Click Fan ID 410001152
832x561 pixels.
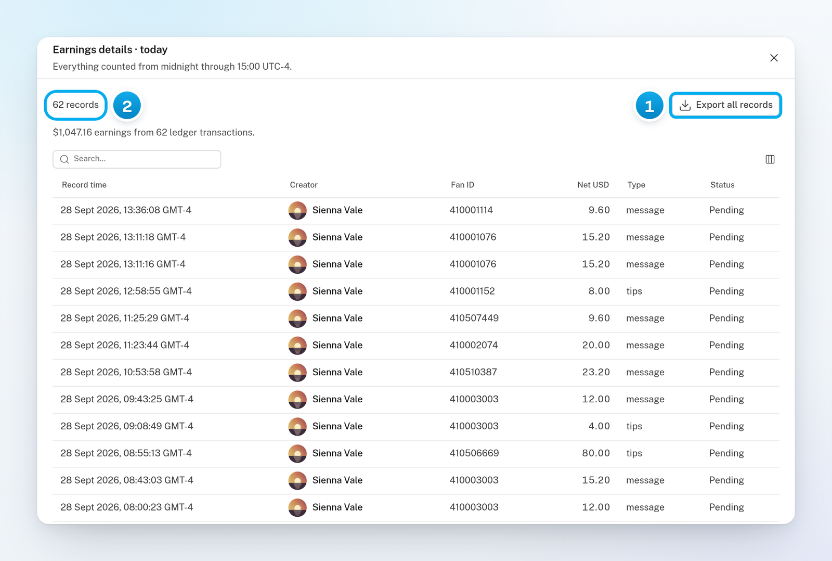472,291
